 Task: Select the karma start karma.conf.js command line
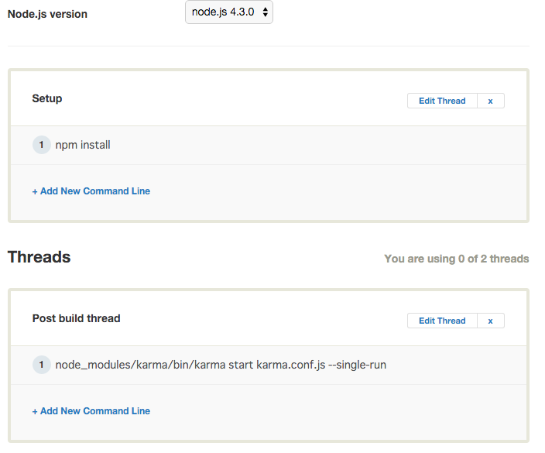[221, 365]
